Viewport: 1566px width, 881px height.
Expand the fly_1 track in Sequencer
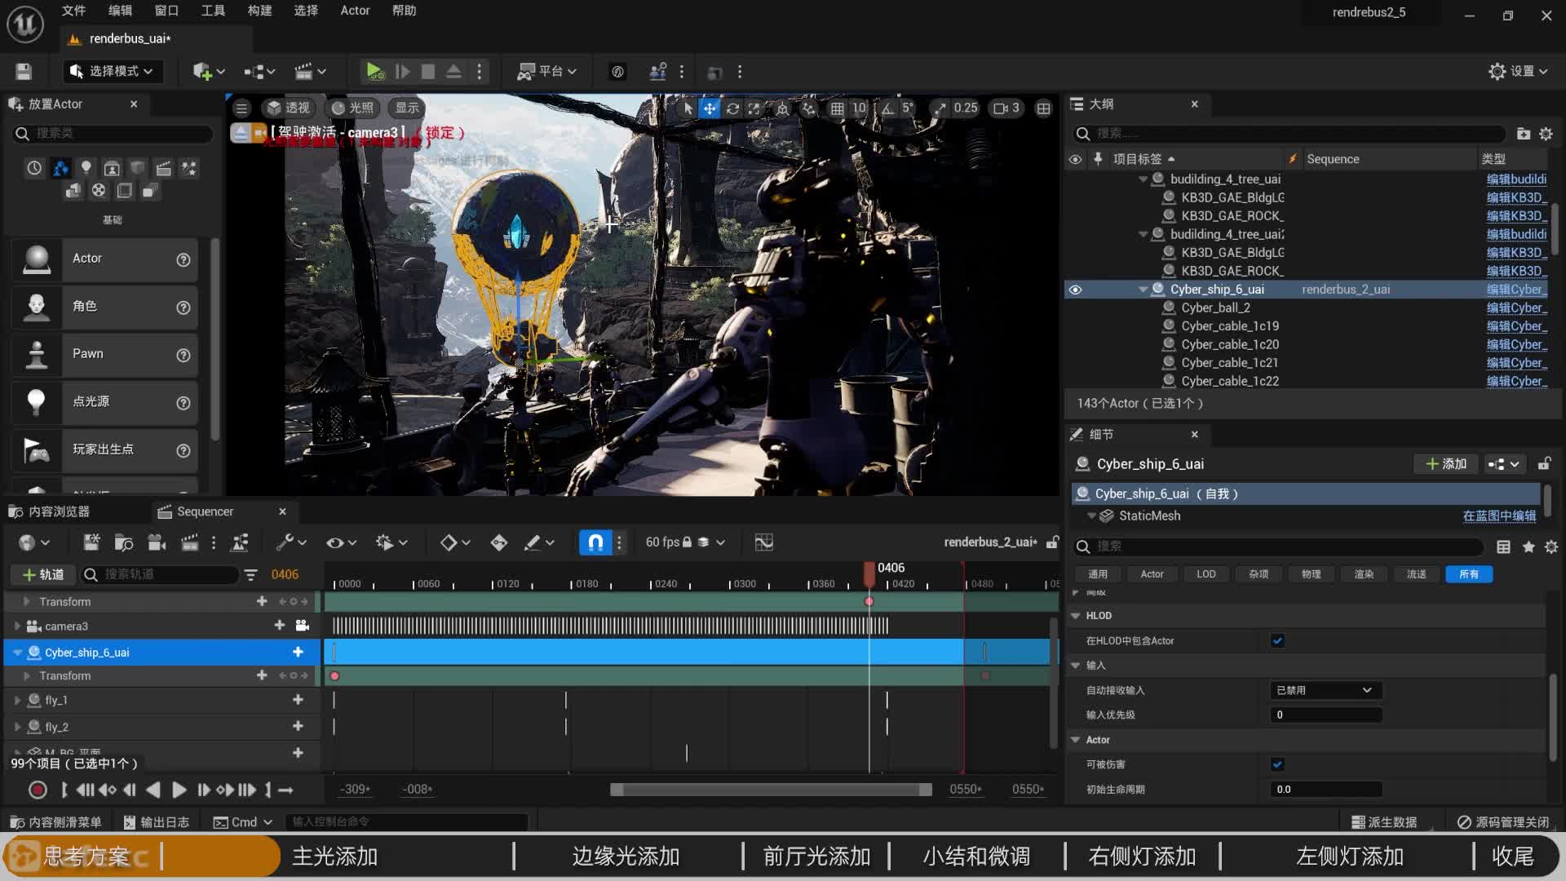click(x=17, y=700)
